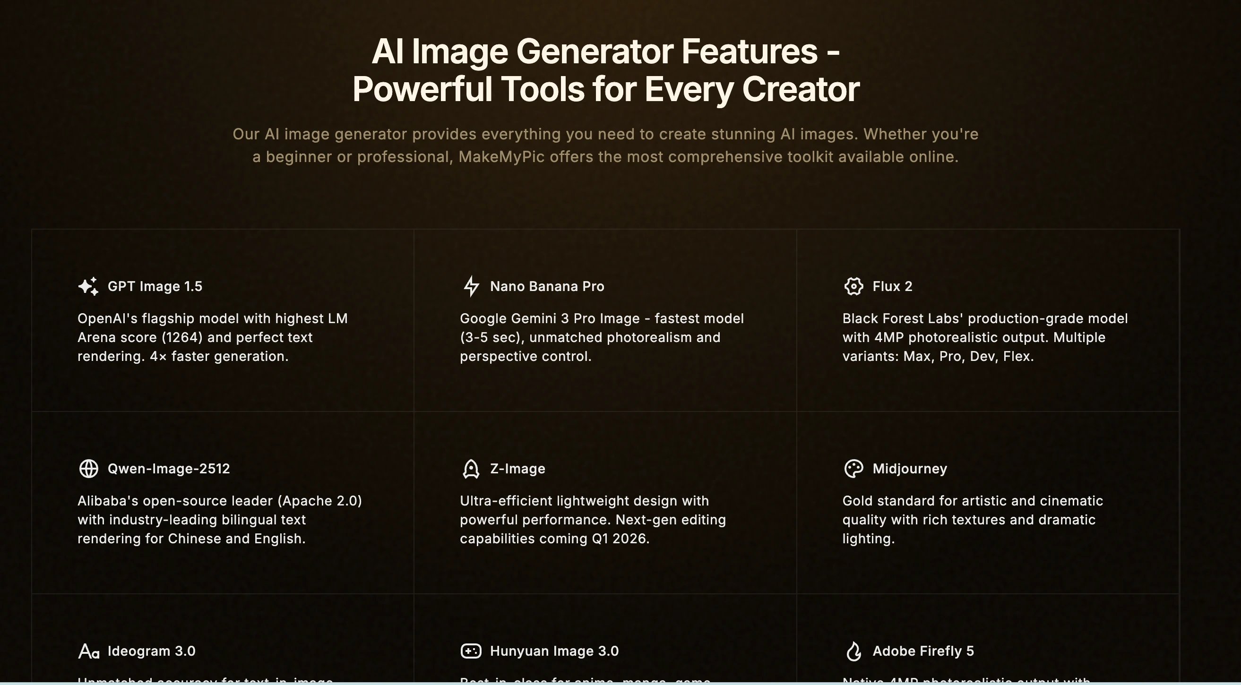
Task: Click the flame icon next to Adobe Firefly 5
Action: pyautogui.click(x=853, y=651)
